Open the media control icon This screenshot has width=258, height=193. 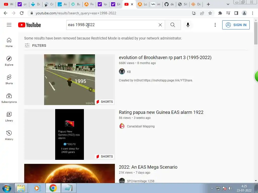228,13
